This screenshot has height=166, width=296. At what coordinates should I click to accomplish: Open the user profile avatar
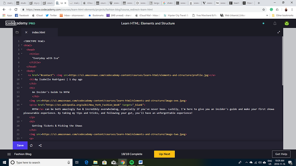(287, 23)
